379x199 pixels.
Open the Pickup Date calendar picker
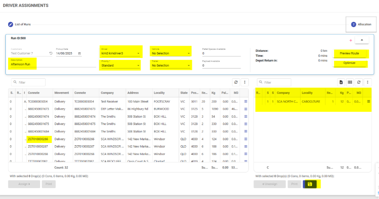tap(79, 53)
